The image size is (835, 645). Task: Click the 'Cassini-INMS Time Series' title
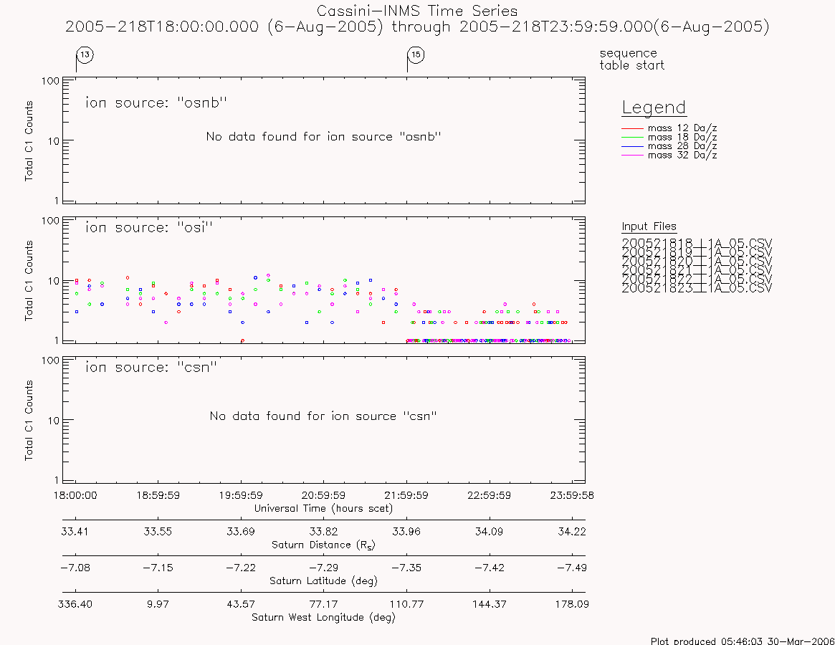417,11
